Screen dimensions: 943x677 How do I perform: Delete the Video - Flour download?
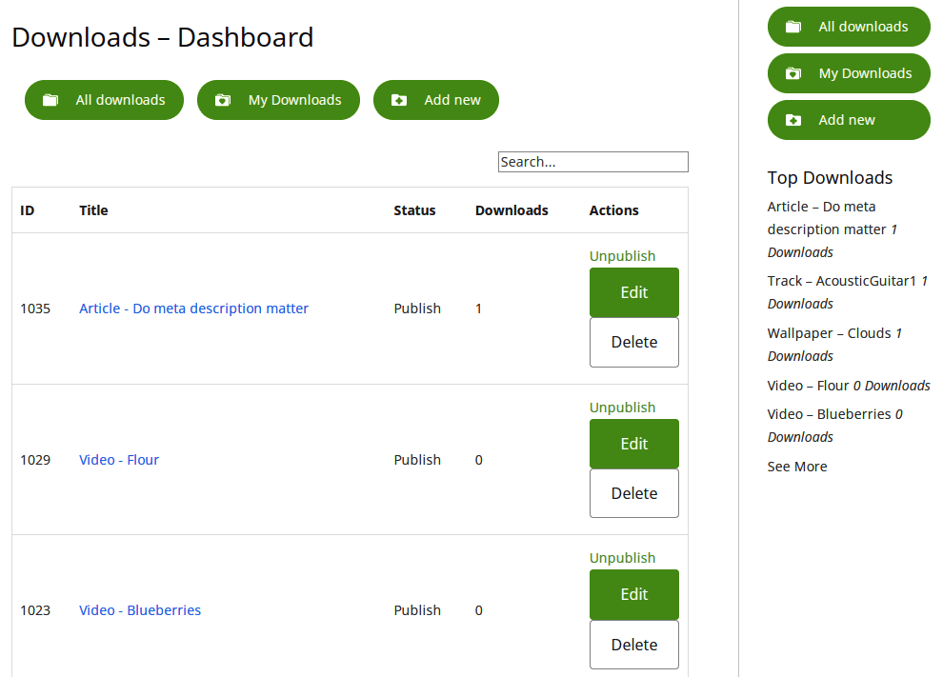[x=633, y=493]
